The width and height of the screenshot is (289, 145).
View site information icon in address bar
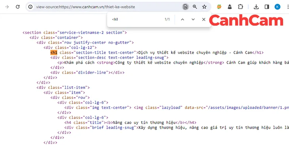(x=30, y=7)
